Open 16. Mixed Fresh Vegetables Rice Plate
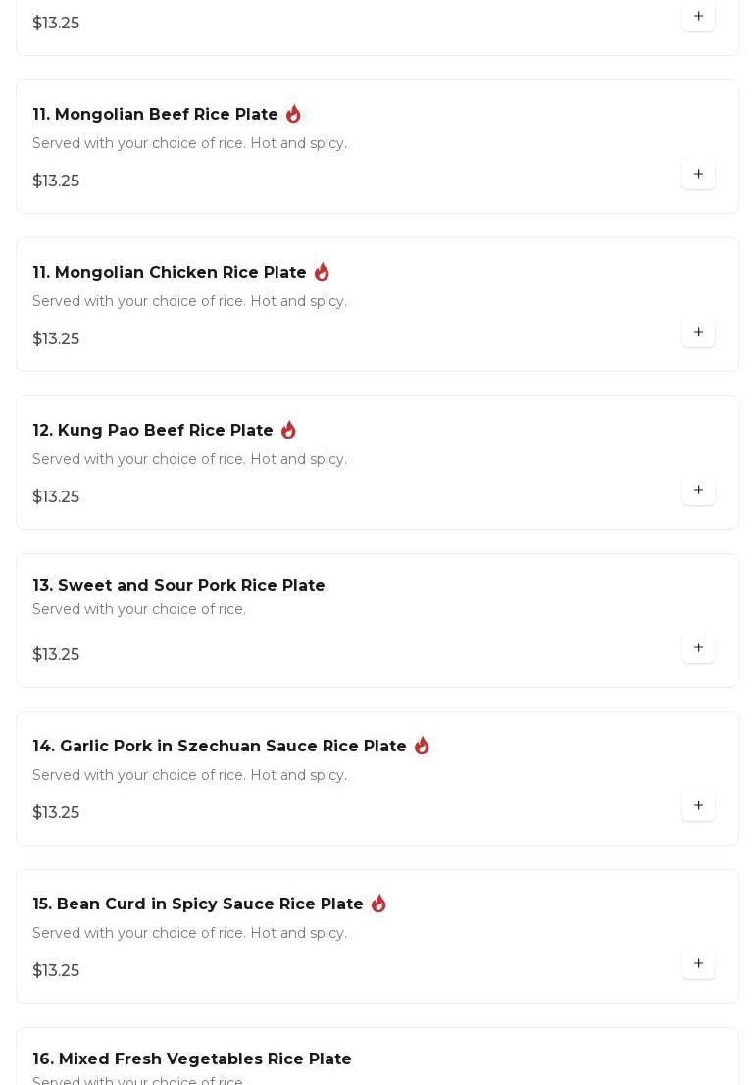 coord(192,1059)
